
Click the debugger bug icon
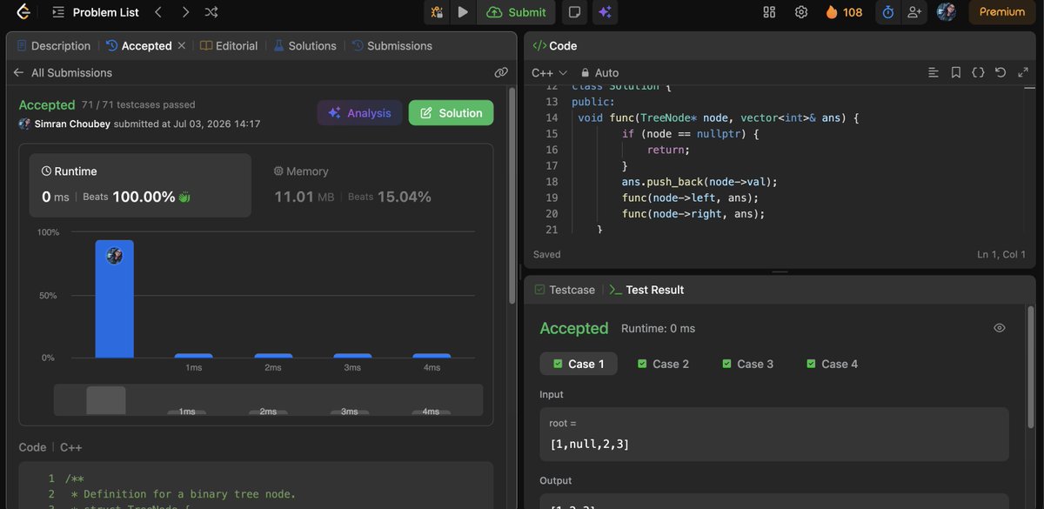click(x=437, y=12)
